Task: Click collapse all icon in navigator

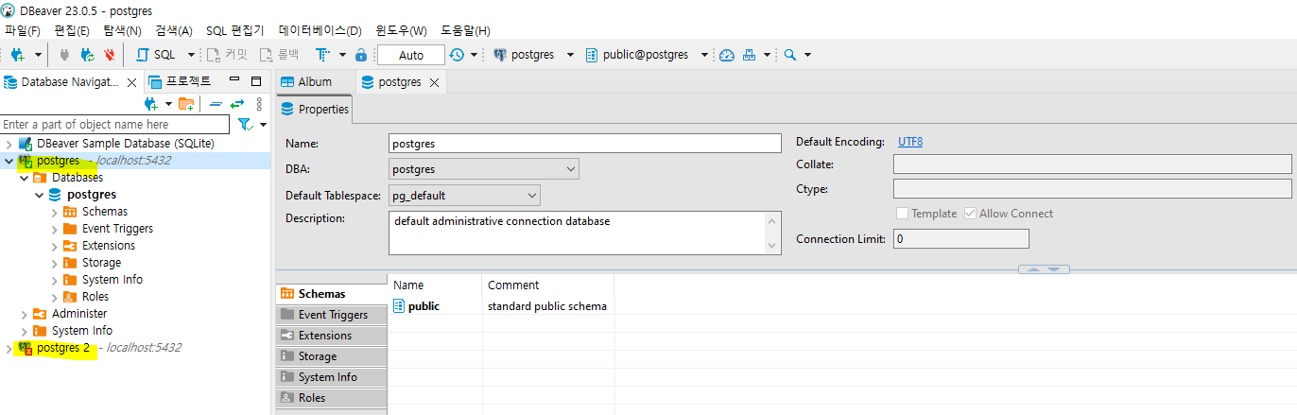Action: point(216,103)
